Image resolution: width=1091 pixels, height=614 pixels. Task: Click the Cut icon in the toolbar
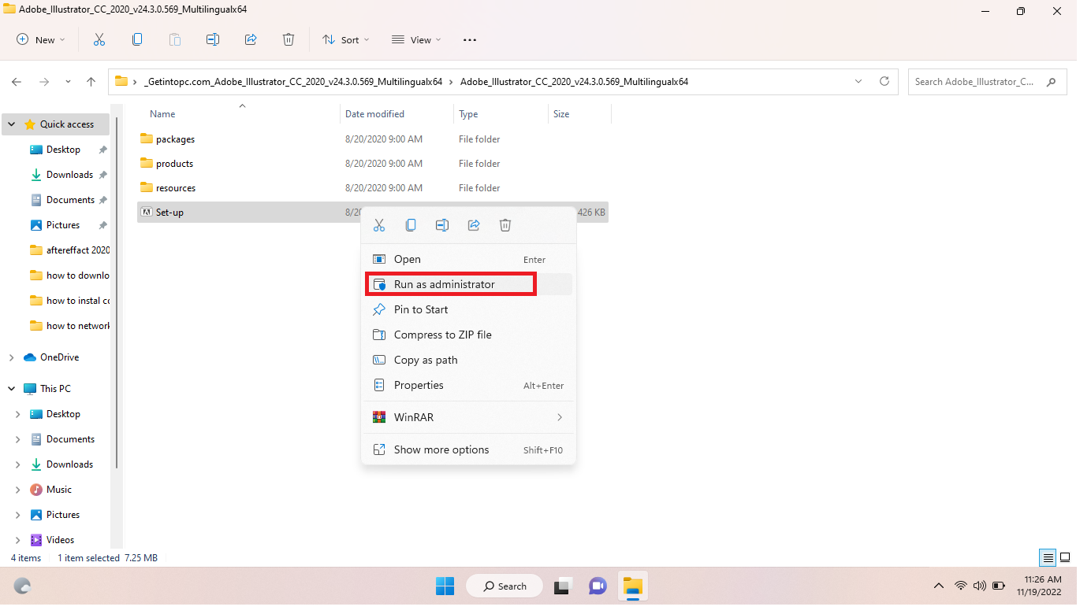[99, 39]
